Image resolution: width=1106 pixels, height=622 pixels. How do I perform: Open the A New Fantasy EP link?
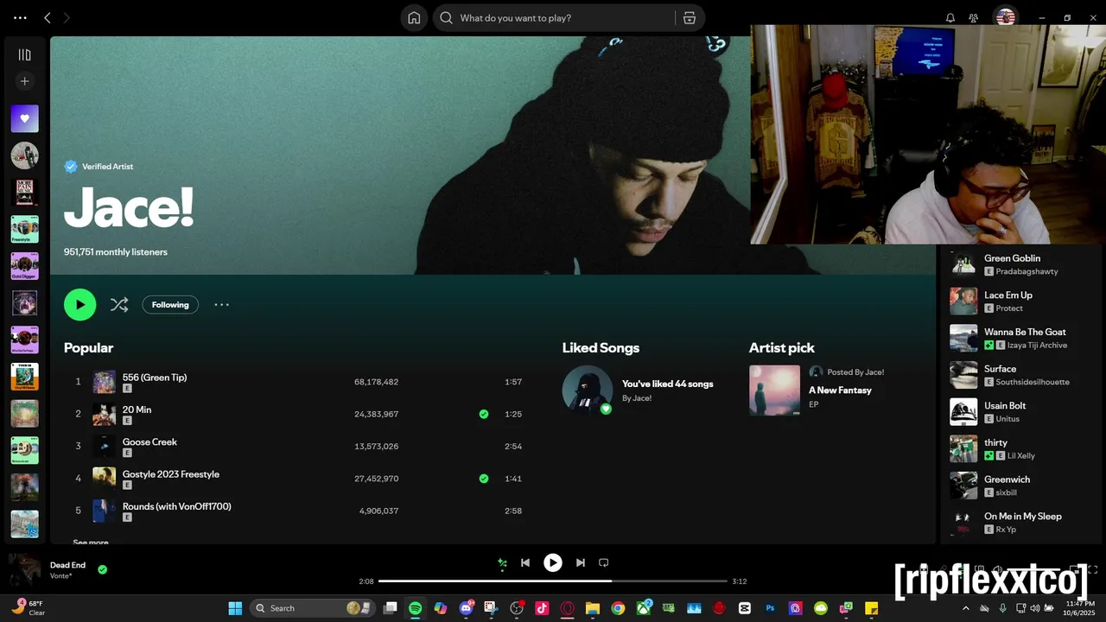coord(840,390)
